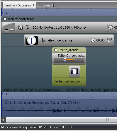Click the A/B transition icon on the ECI Monitortest row
The image size is (117, 131).
21,27
